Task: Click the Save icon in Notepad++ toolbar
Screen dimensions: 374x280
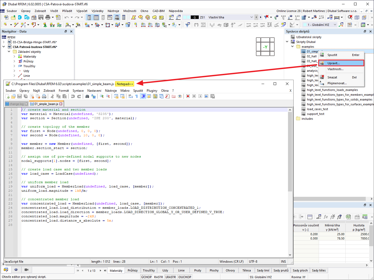Action: click(20, 96)
